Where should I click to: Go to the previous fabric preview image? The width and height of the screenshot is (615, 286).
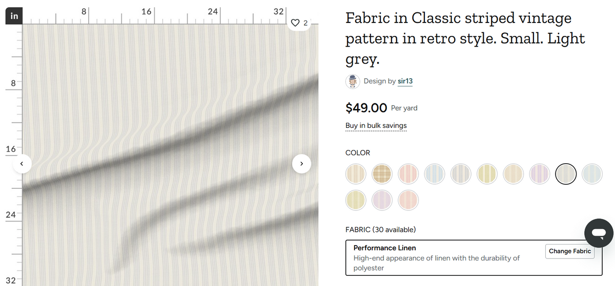tap(22, 164)
